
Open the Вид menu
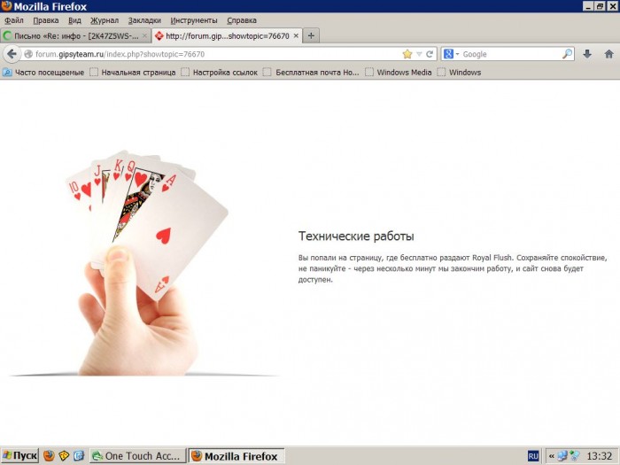(74, 20)
